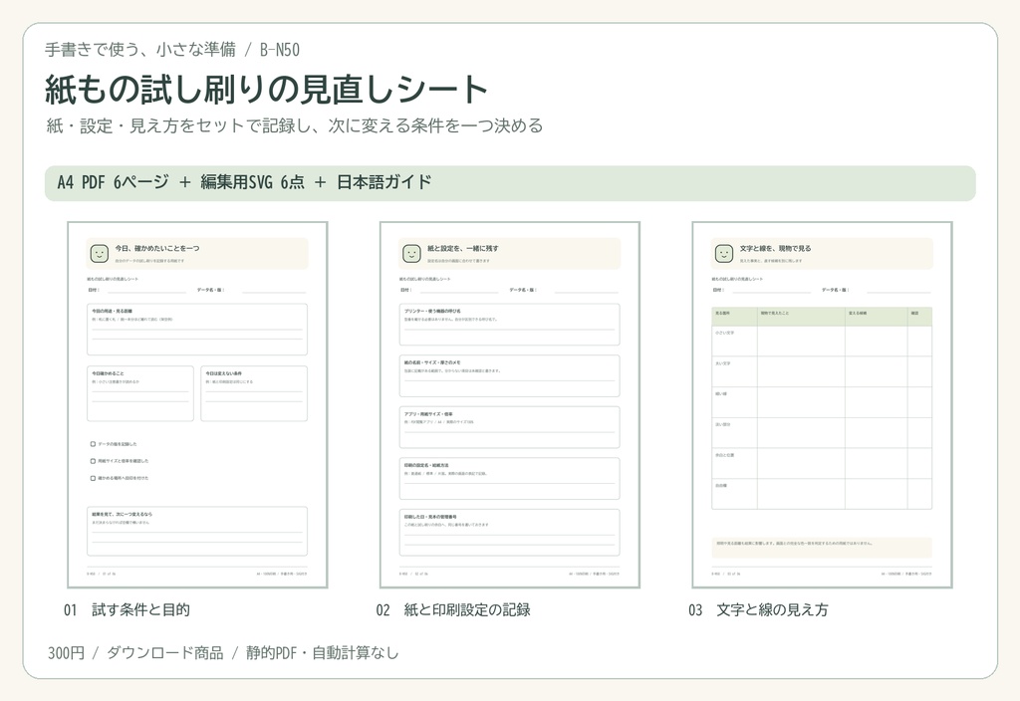Click the caption 02 紙と印刷設定の記録
Viewport: 1020px width, 701px height.
tap(453, 610)
